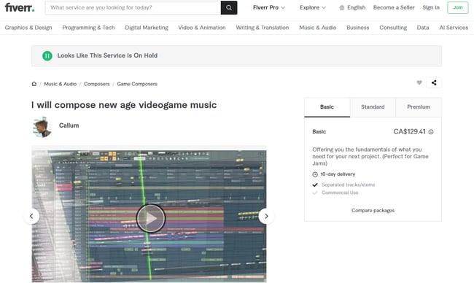The image size is (474, 283).
Task: Open the Game Composers breadcrumb link
Action: point(137,84)
